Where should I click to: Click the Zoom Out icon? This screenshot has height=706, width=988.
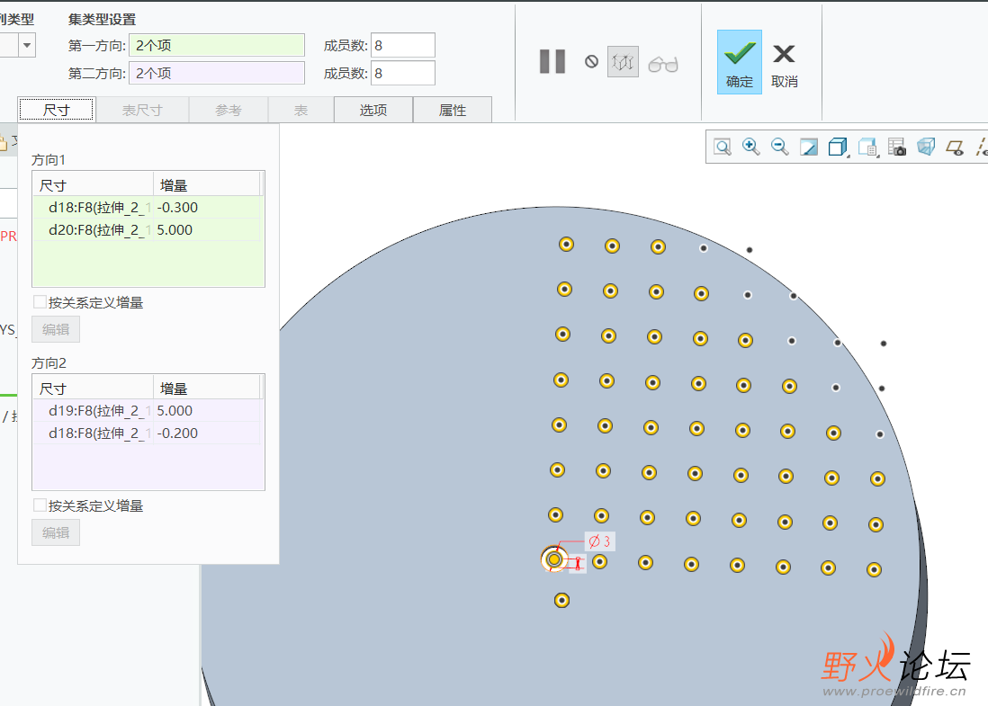(x=779, y=147)
